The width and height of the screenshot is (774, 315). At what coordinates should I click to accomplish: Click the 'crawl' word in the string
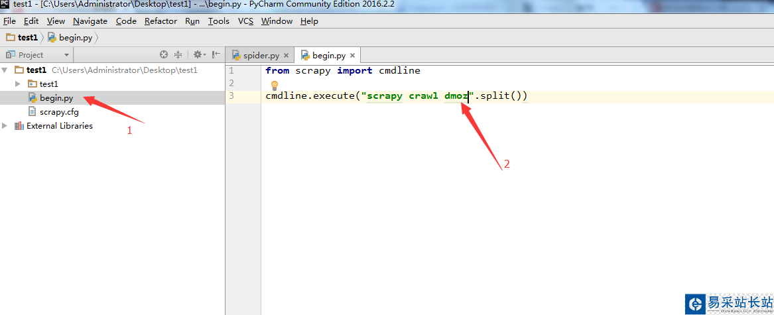click(x=424, y=95)
